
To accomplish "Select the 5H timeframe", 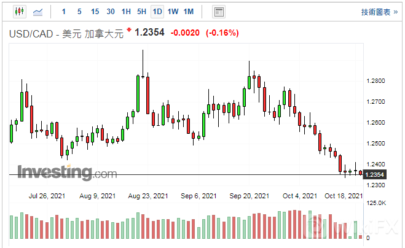I will [141, 12].
